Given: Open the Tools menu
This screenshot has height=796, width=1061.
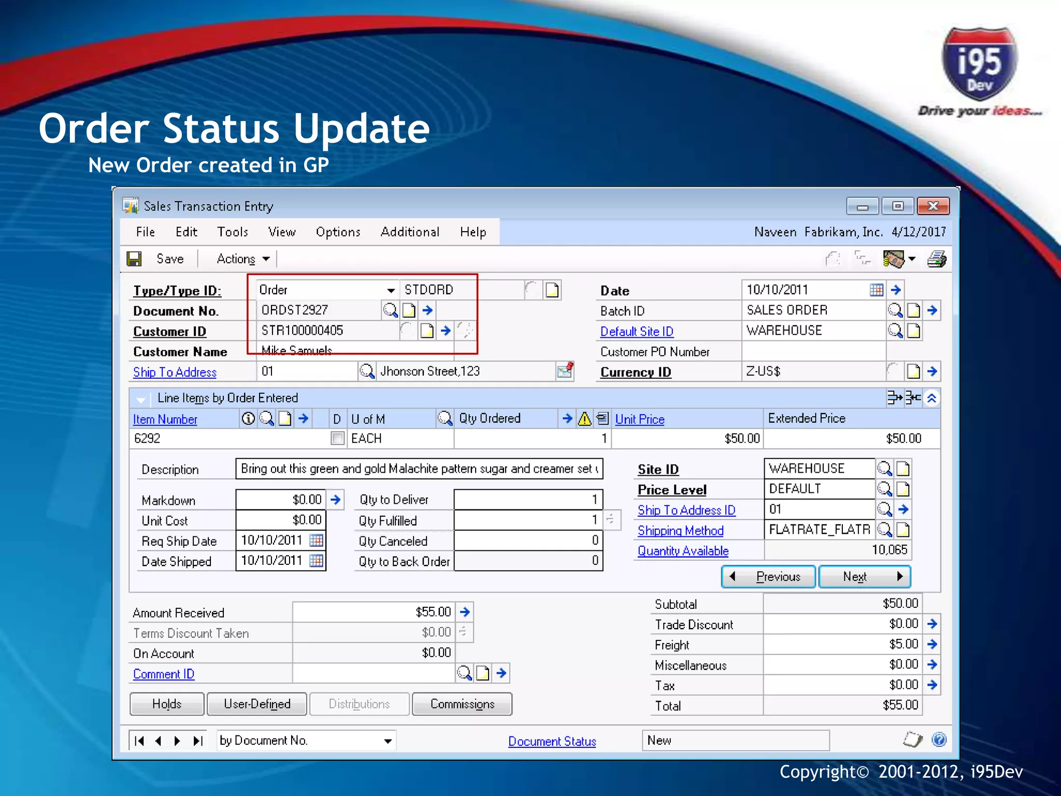Looking at the screenshot, I should pyautogui.click(x=233, y=232).
